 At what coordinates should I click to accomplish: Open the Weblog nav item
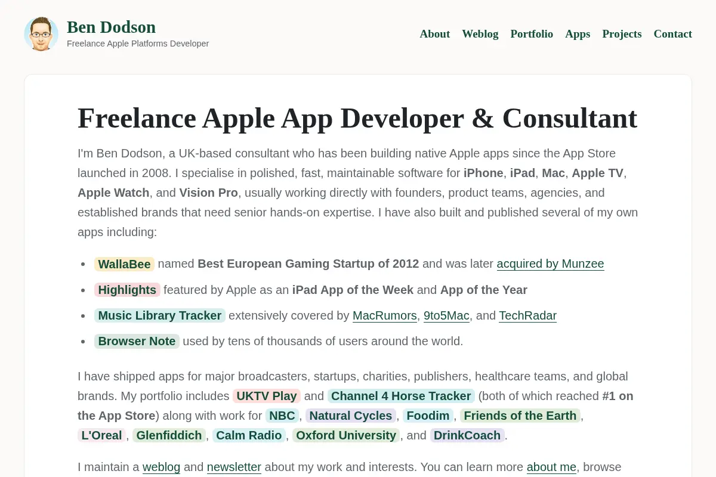pos(480,34)
